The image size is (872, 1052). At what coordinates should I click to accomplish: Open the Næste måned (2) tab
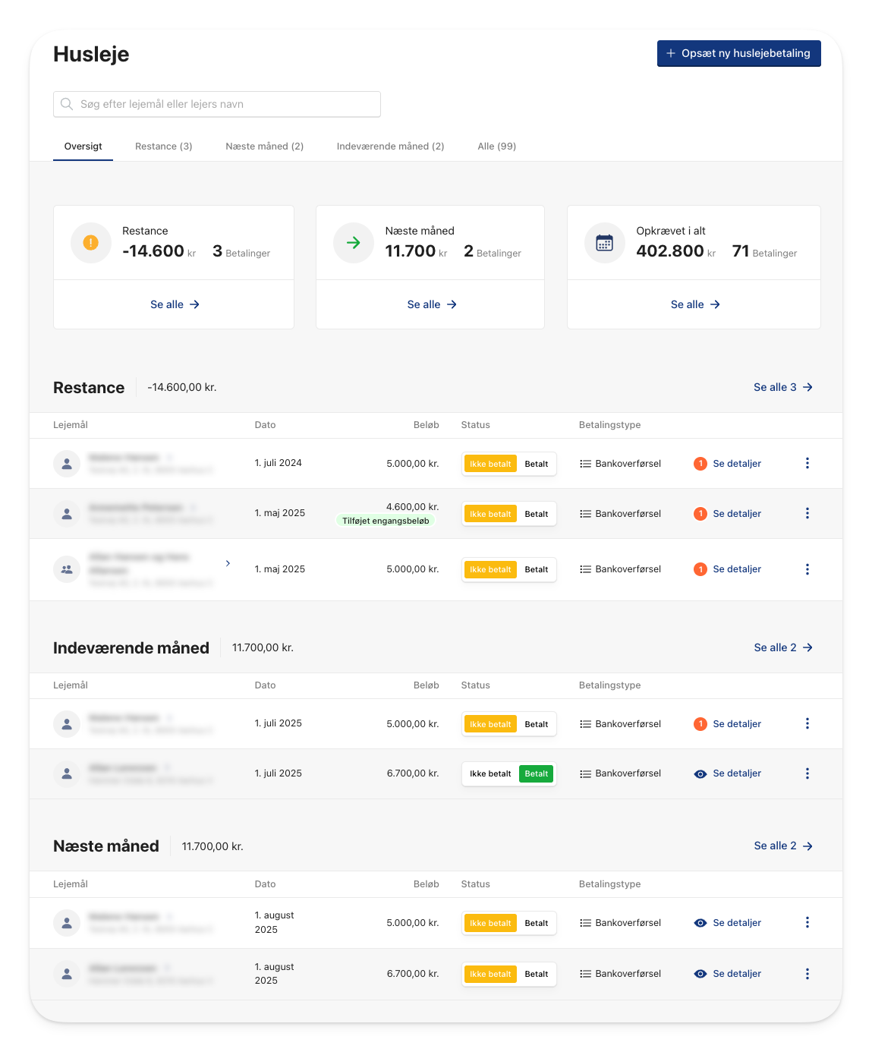coord(265,146)
